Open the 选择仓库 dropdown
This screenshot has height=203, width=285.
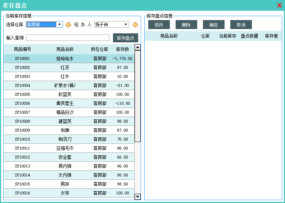(x=59, y=24)
